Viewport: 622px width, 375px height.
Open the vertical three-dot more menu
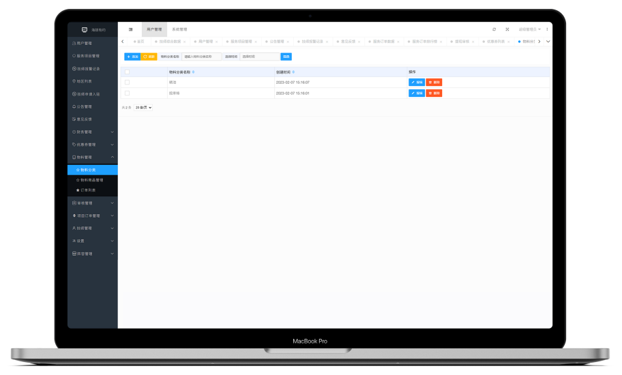coord(546,29)
